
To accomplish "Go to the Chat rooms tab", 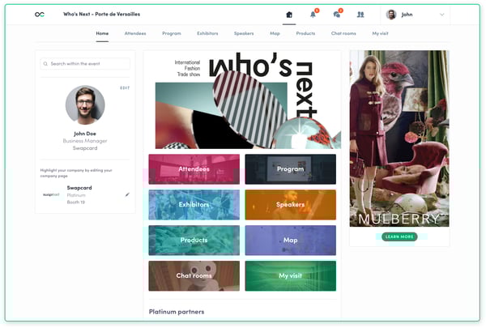I will (343, 33).
